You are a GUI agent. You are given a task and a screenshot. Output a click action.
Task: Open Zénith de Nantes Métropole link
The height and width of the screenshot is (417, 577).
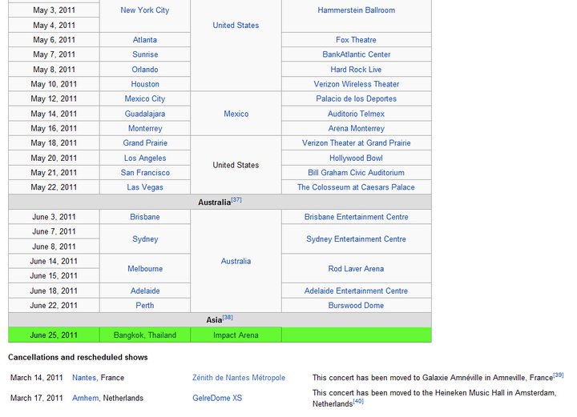239,378
